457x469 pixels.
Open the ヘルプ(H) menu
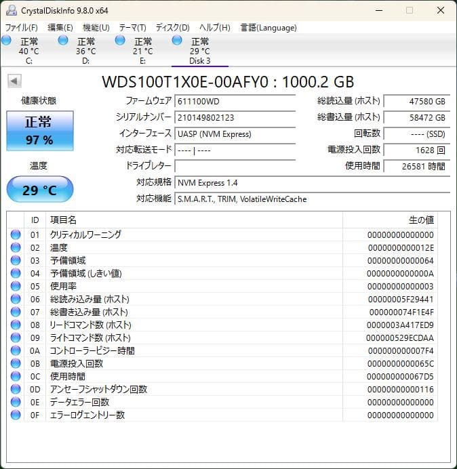click(x=215, y=28)
